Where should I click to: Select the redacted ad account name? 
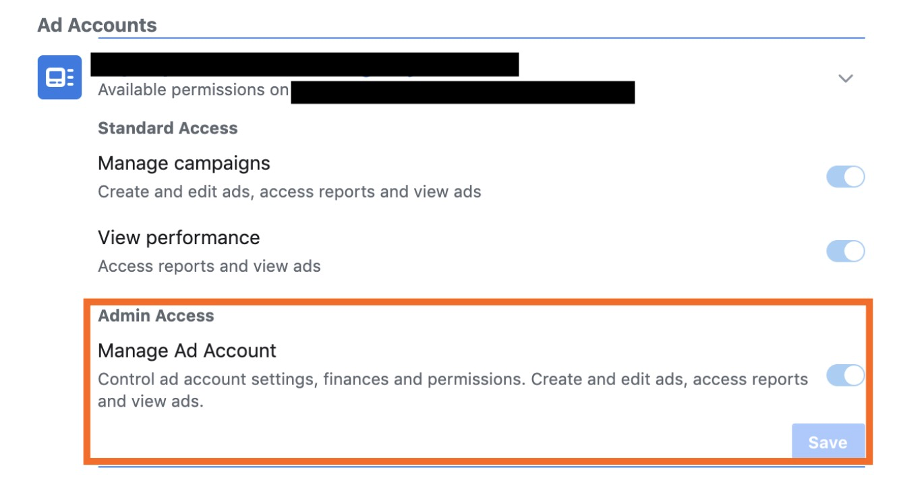pyautogui.click(x=305, y=64)
